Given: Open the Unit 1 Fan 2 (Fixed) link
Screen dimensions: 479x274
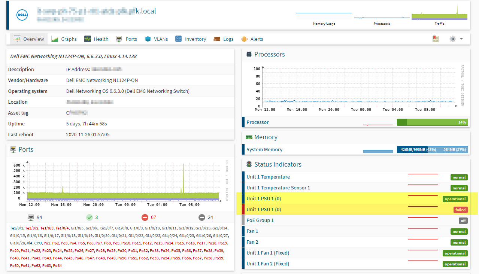Looking at the screenshot, I should click(268, 264).
